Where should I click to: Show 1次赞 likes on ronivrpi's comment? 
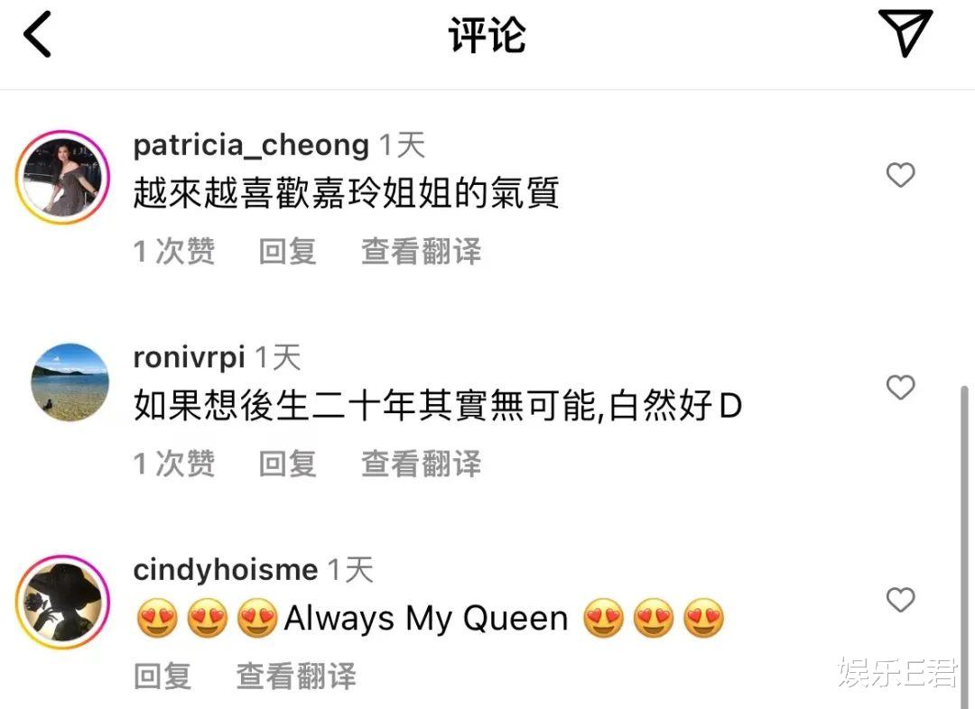coord(174,465)
